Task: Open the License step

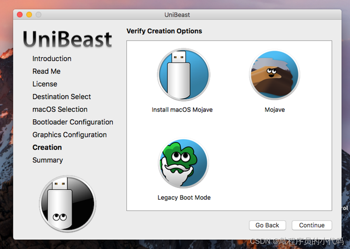Action: (x=45, y=84)
